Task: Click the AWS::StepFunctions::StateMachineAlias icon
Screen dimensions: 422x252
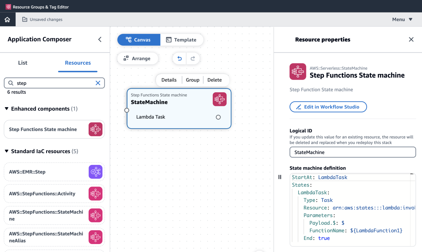Action: click(x=95, y=237)
